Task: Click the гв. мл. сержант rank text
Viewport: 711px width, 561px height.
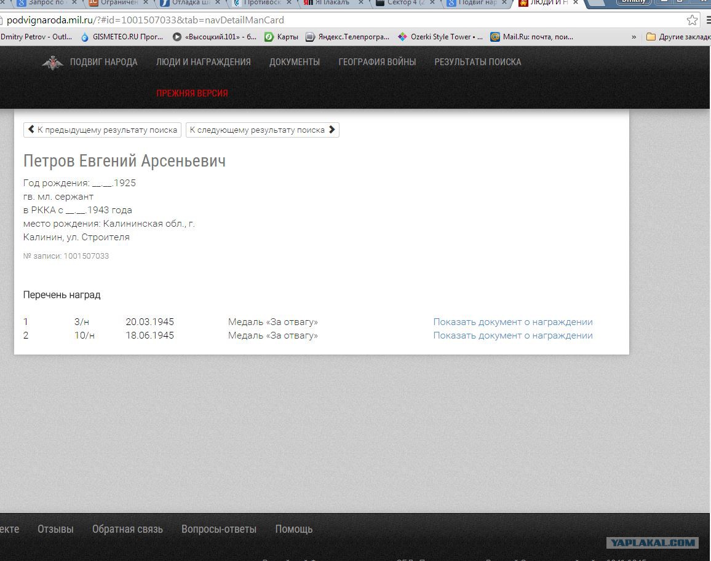Action: [58, 197]
